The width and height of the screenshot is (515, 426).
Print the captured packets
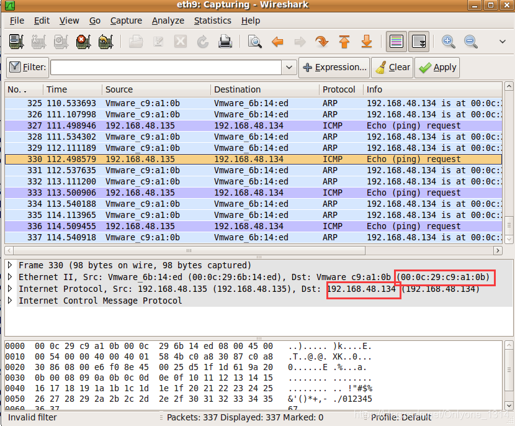225,42
